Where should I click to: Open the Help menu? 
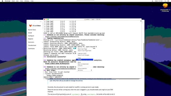(32, 1)
